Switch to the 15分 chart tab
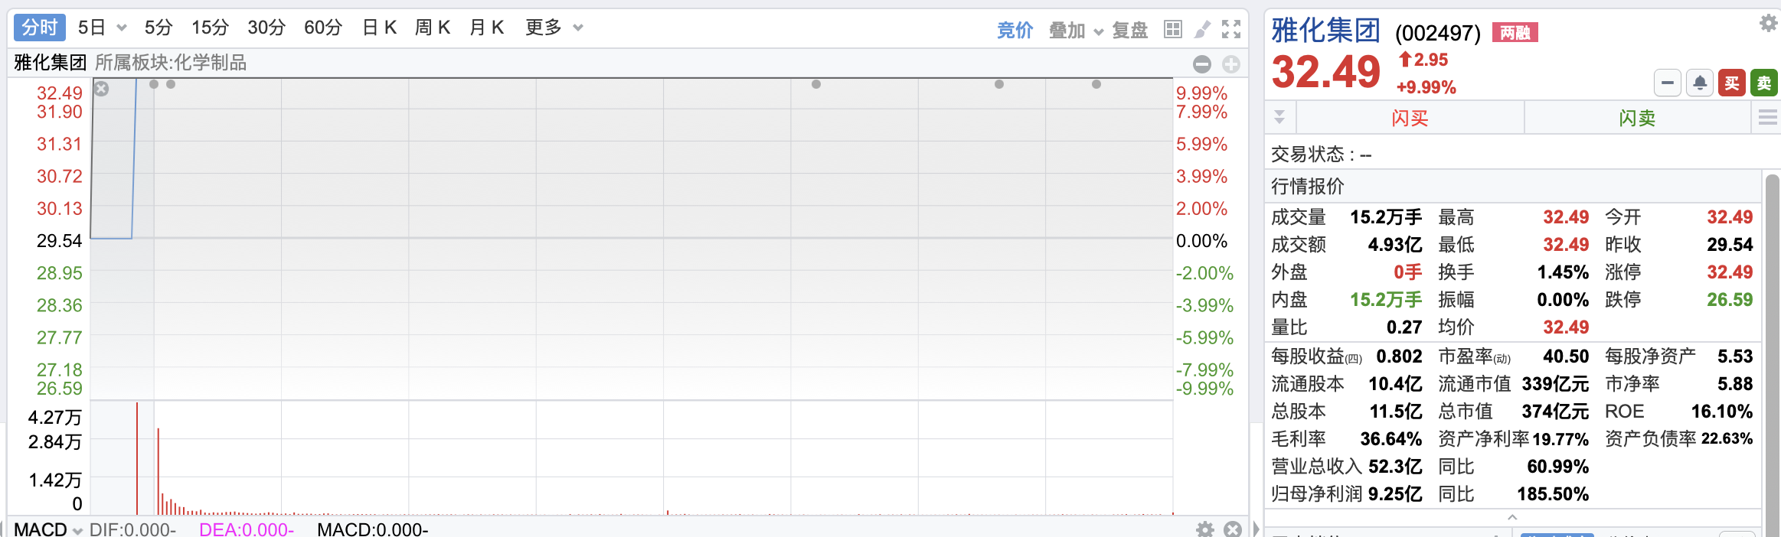 pyautogui.click(x=210, y=28)
